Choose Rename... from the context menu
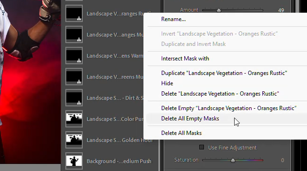 pyautogui.click(x=173, y=19)
